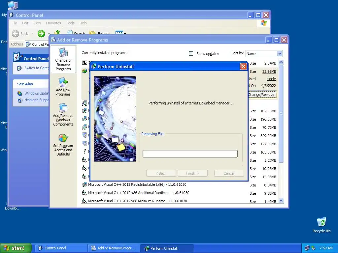Click the Forward green arrow in Control Panel
The image size is (338, 253).
tap(41, 34)
